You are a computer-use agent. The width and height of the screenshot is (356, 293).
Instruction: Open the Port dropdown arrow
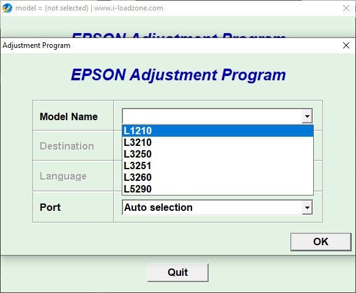pyautogui.click(x=307, y=207)
